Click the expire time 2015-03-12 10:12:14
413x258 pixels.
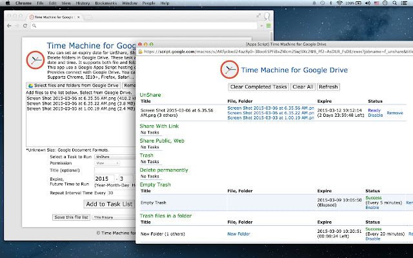339,110
